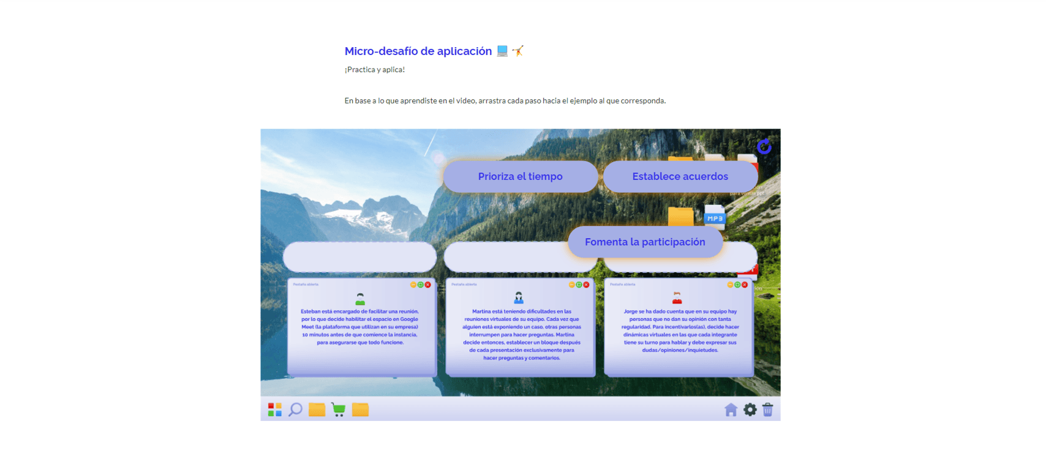Open the settings gear icon in taskbar

[750, 409]
